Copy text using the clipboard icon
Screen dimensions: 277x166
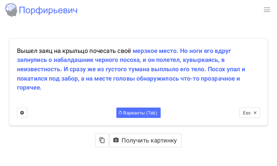(x=102, y=140)
